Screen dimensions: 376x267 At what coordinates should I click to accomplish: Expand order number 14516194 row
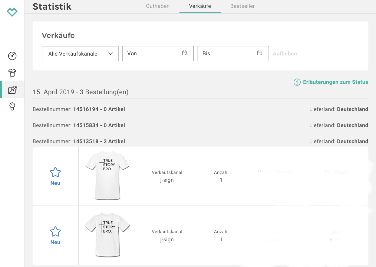(79, 109)
